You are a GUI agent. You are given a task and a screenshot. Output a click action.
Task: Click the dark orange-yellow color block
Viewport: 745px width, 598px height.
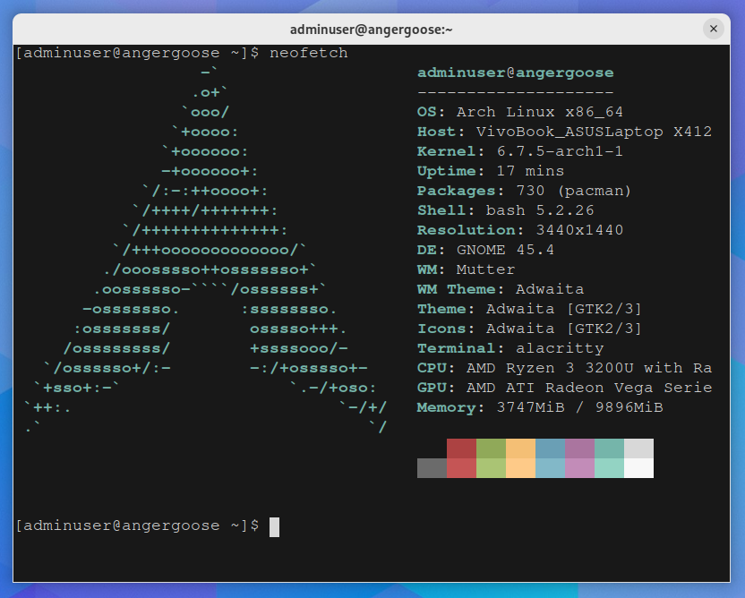[x=520, y=448]
